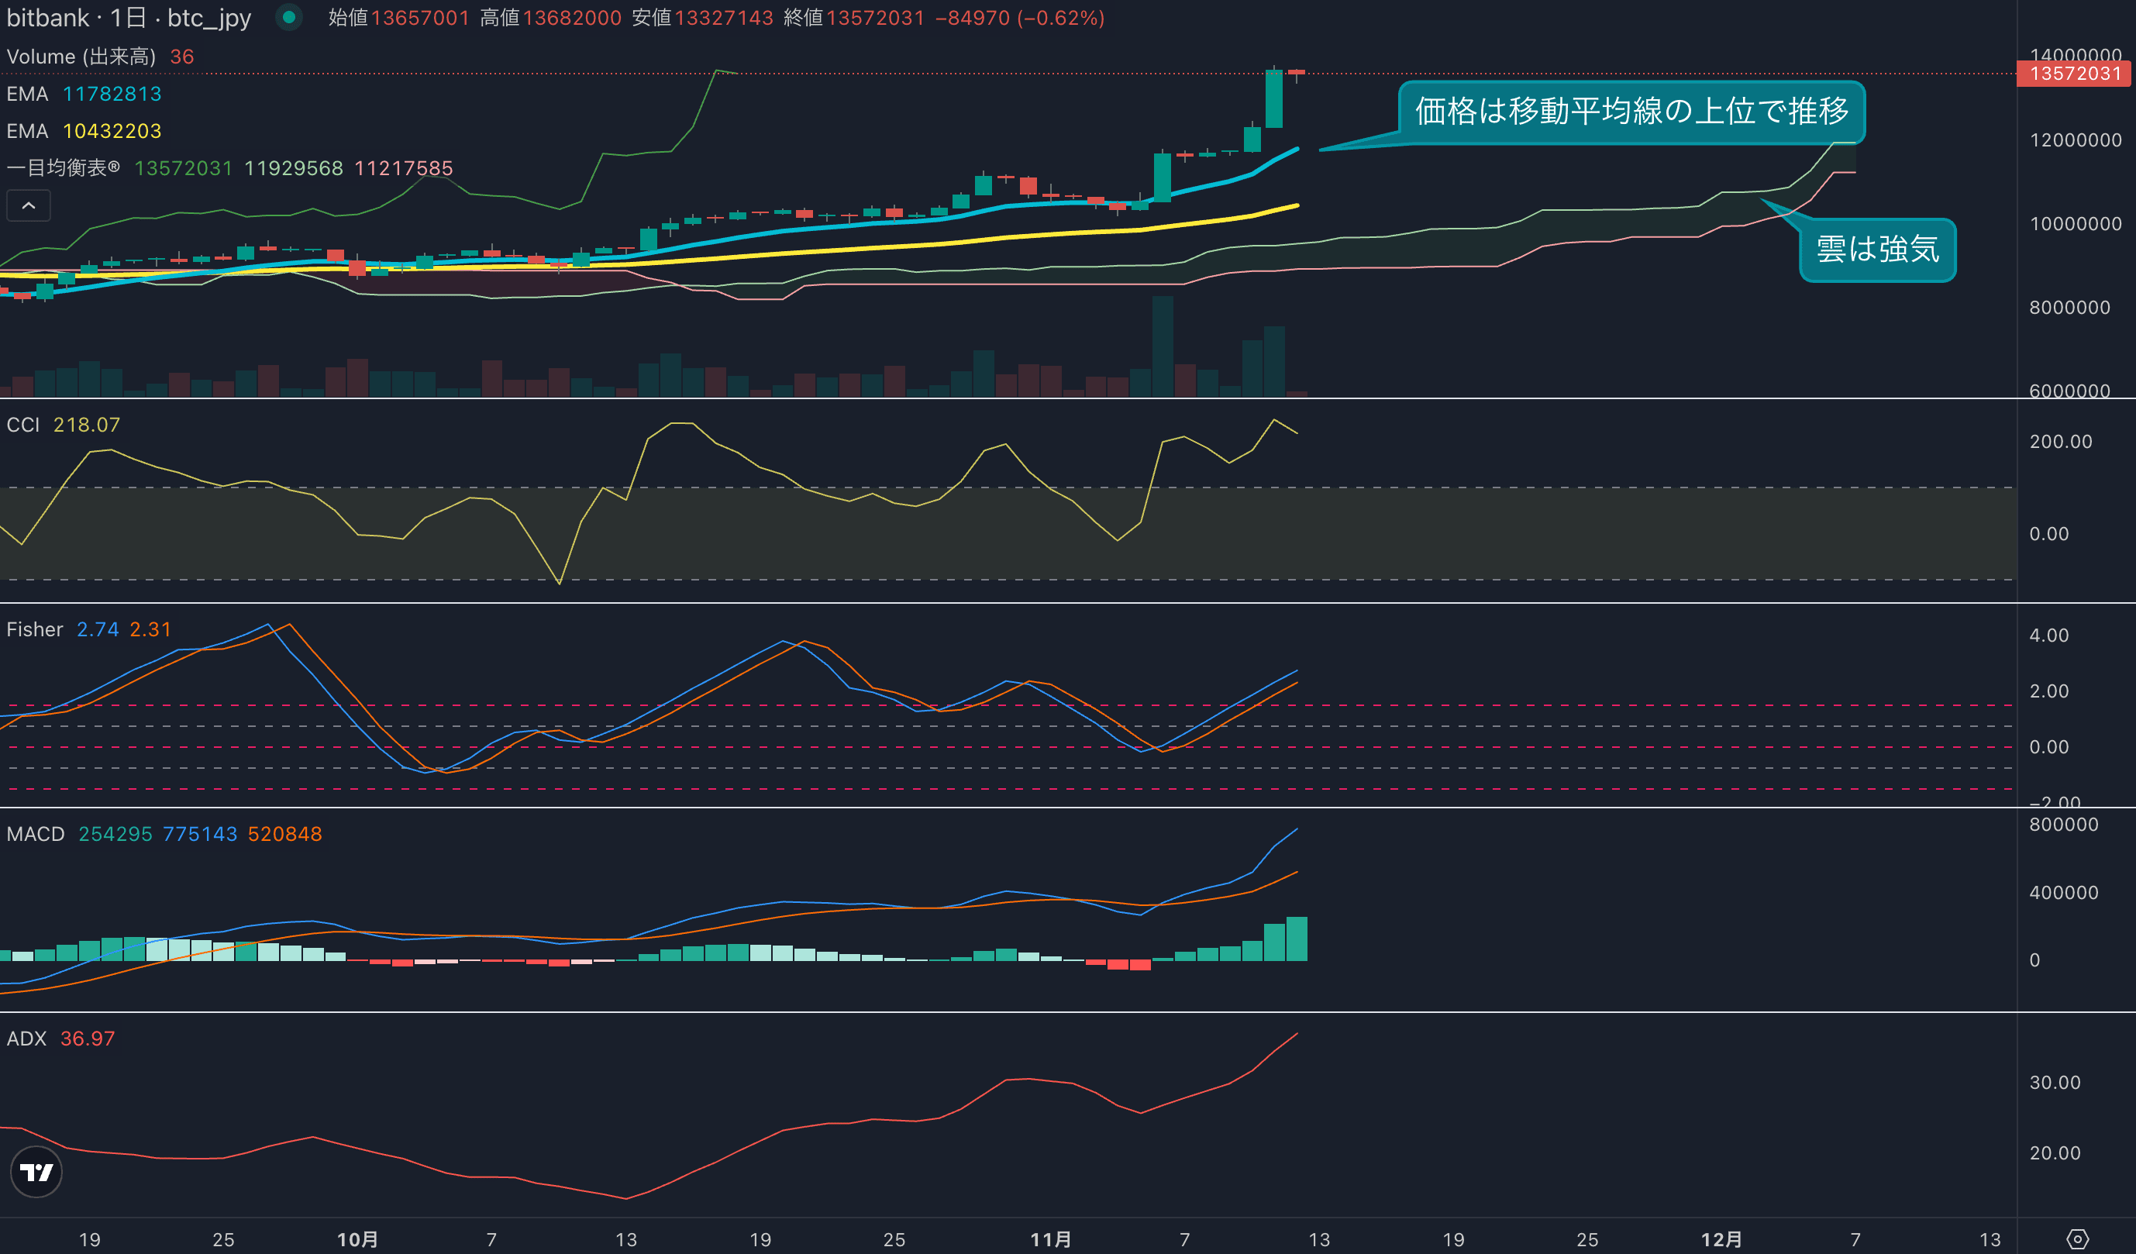Select the CCI indicator label

[23, 425]
